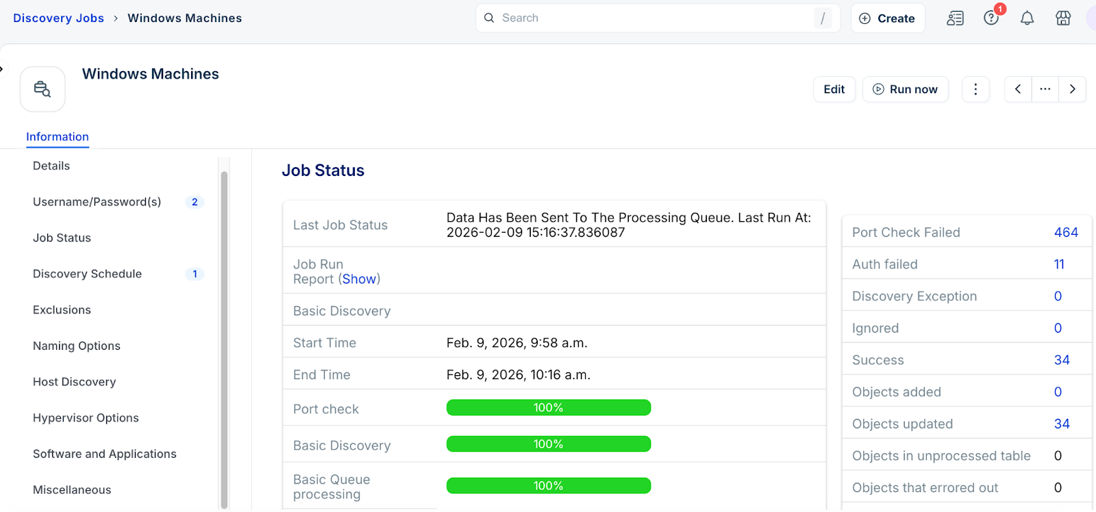The height and width of the screenshot is (512, 1096).
Task: Click the Objects that errored out label
Action: (925, 488)
